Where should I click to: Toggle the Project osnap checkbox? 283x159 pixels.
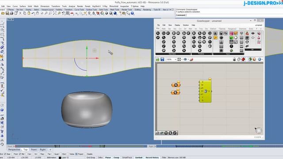click(76, 154)
